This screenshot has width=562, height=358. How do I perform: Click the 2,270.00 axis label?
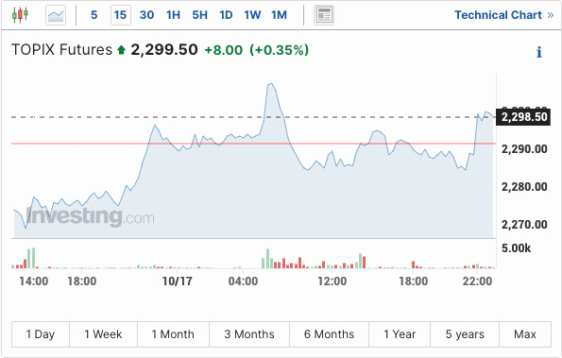(524, 225)
